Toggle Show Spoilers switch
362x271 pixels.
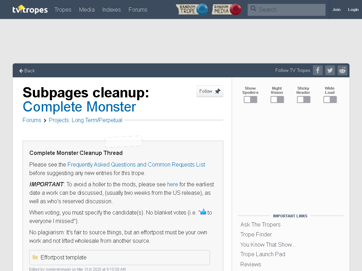pos(250,100)
